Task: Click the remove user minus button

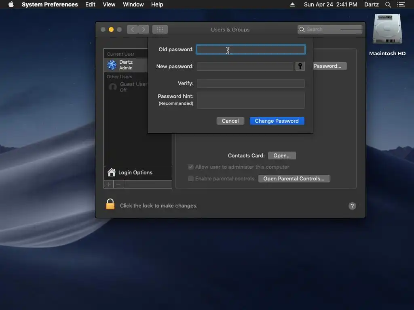Action: (x=118, y=184)
